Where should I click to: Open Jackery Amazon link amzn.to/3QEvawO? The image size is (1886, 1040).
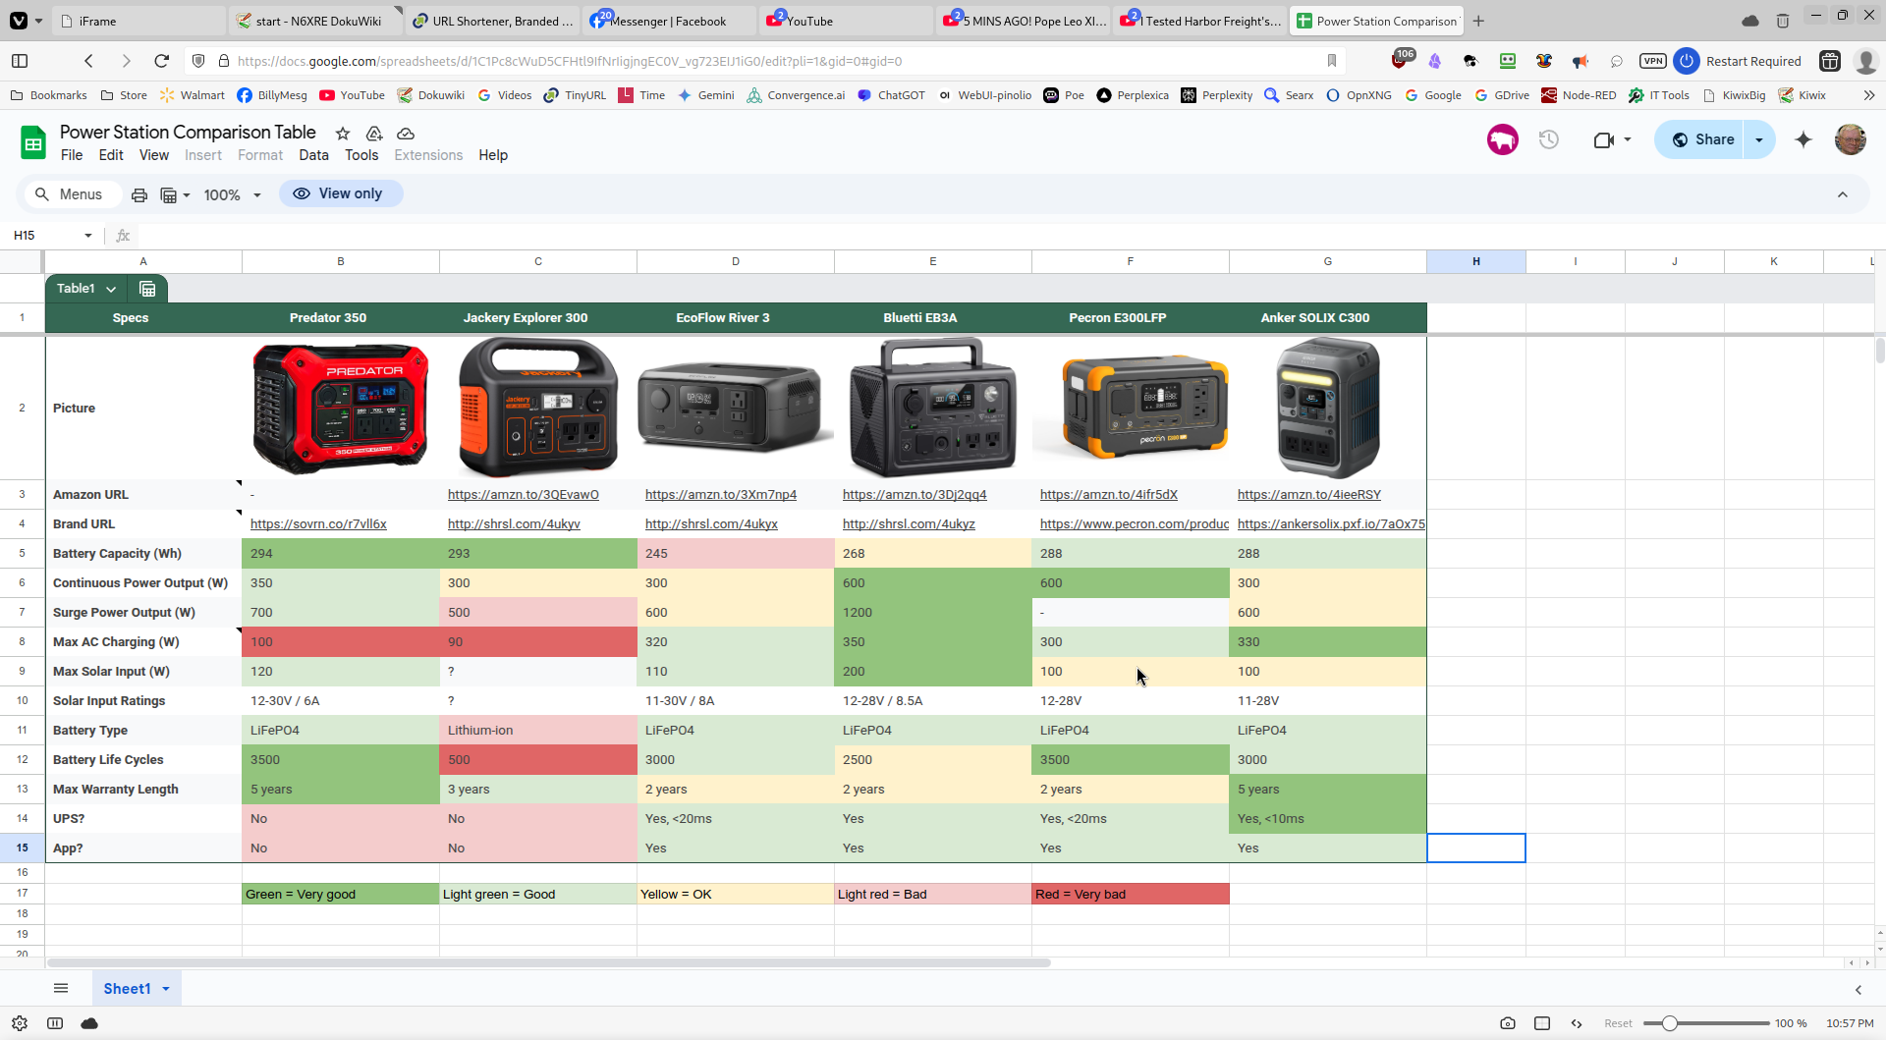[523, 495]
